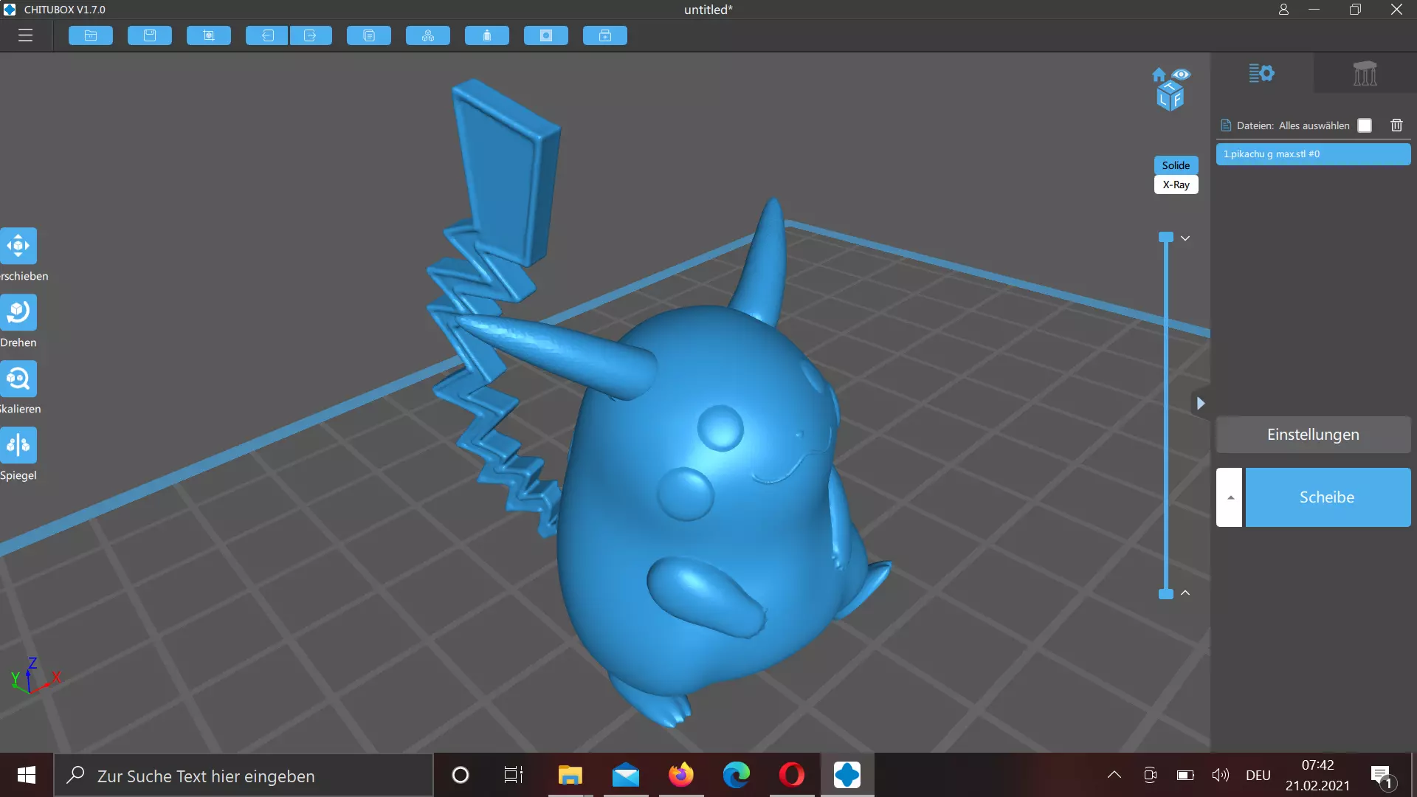
Task: Select 1.pikachu g max.stl in file list
Action: point(1313,154)
